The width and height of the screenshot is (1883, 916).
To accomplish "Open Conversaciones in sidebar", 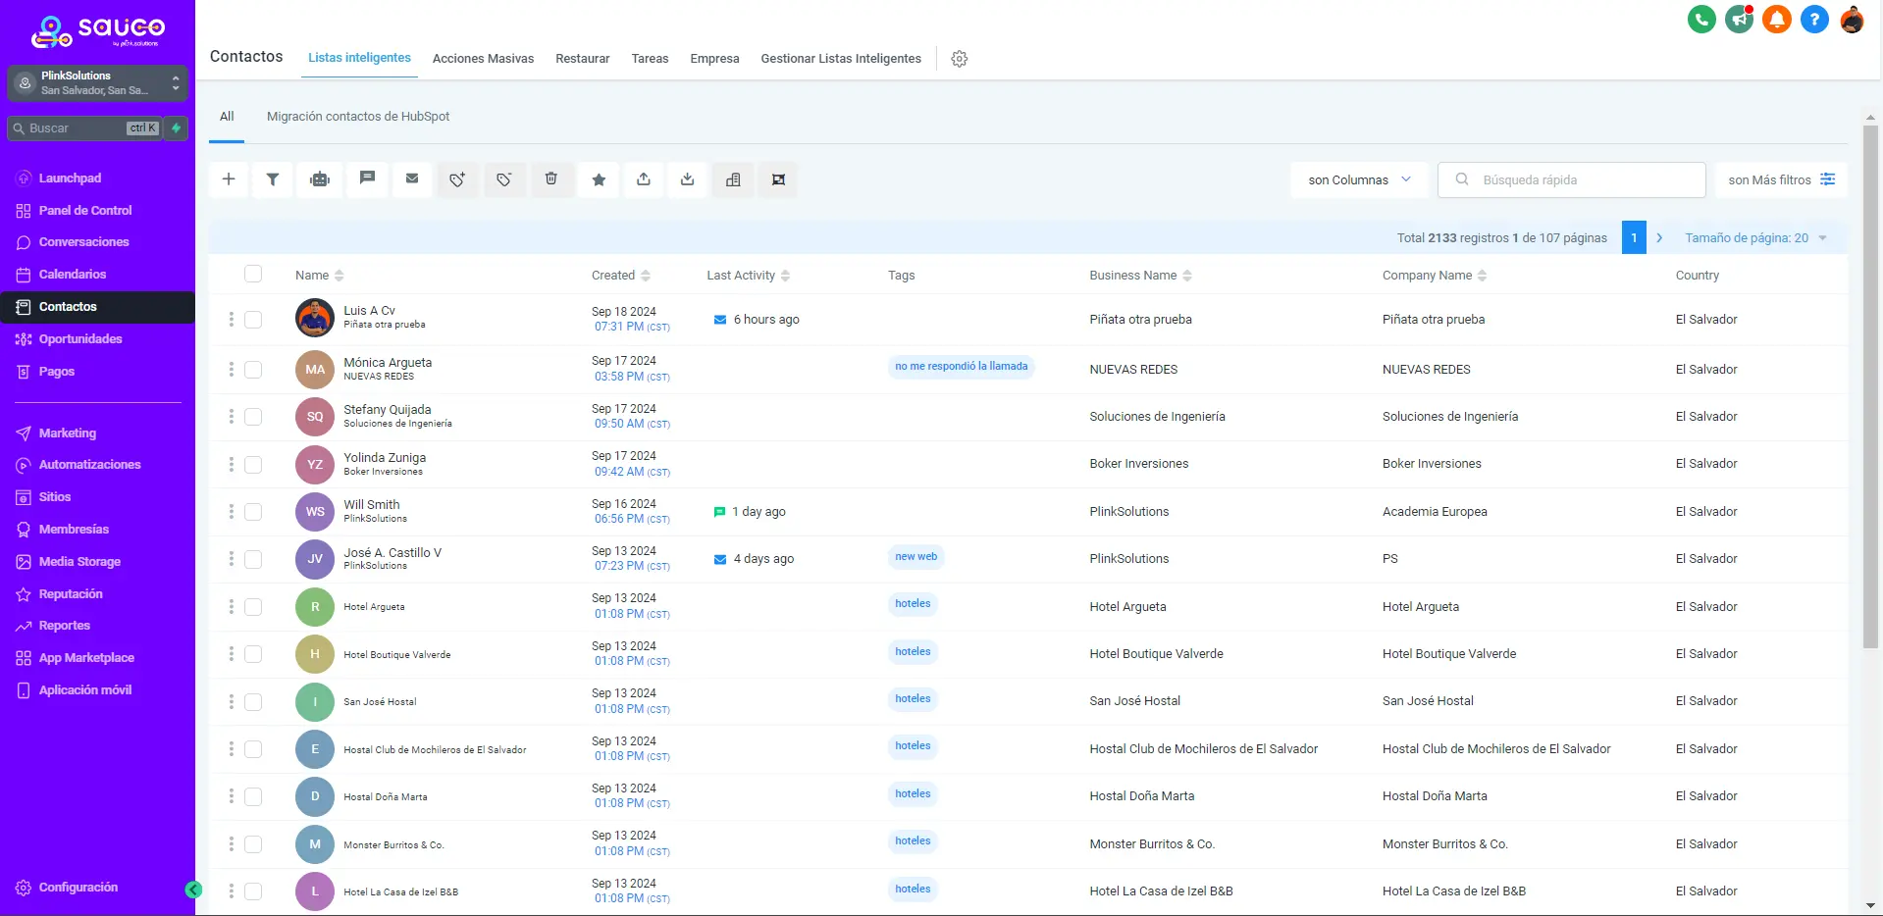I will tap(83, 242).
